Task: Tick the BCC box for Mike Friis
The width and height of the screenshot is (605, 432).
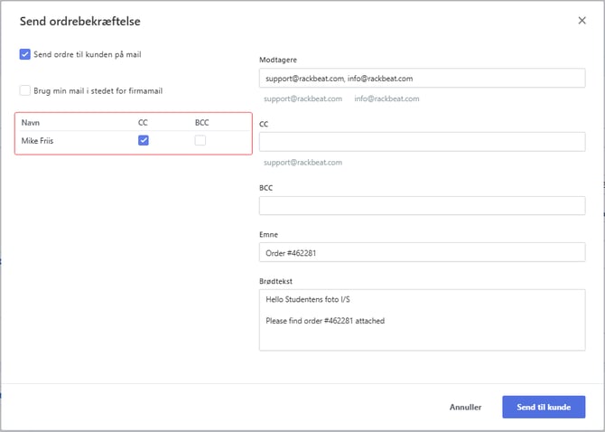Action: point(200,140)
